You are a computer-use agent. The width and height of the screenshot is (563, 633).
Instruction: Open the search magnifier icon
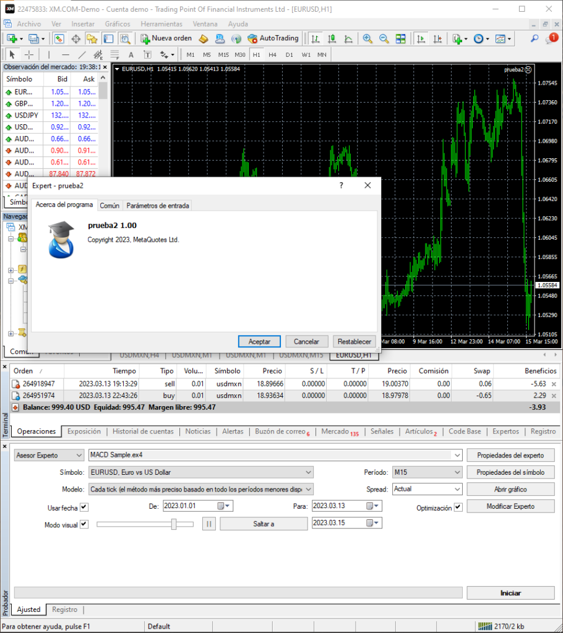535,39
